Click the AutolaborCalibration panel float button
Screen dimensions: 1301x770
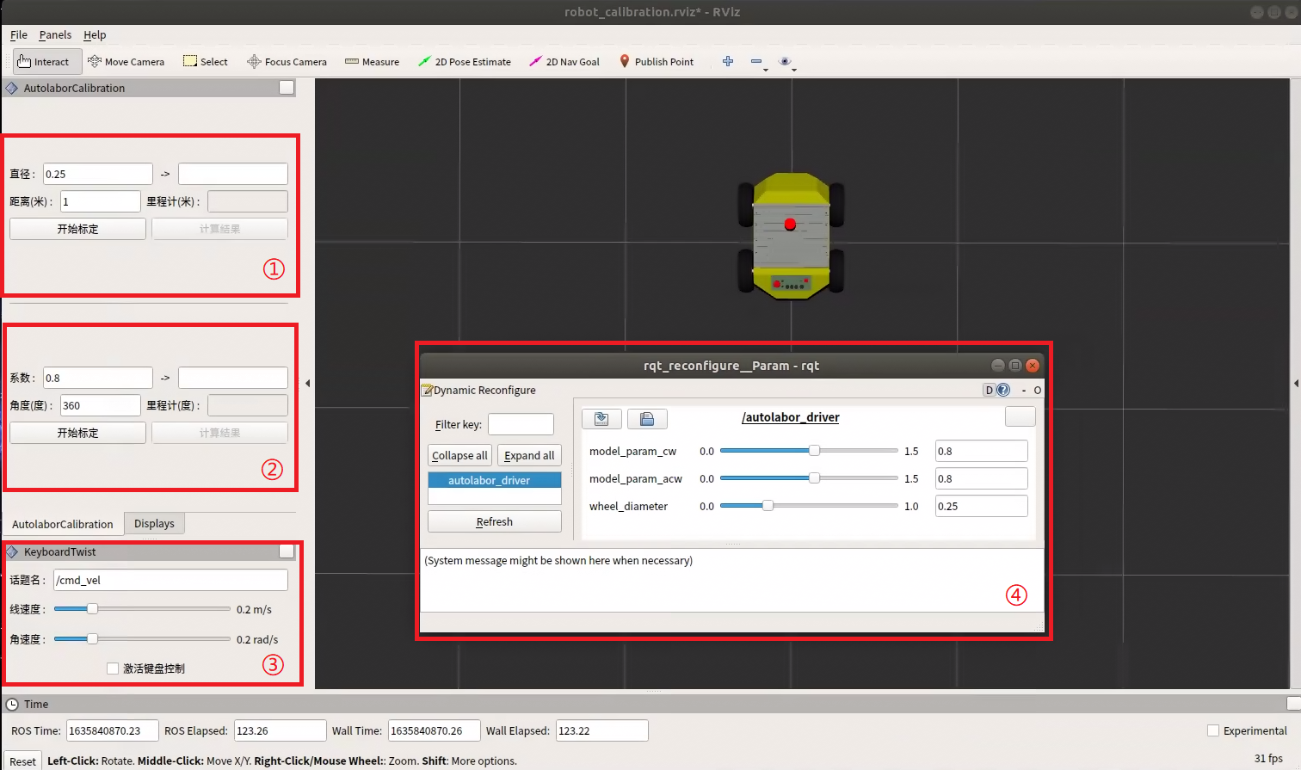coord(287,88)
